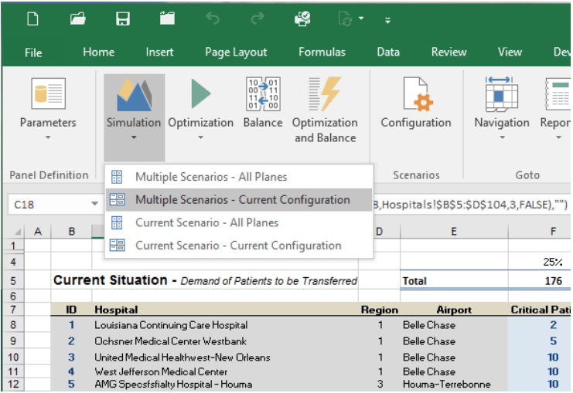
Task: Switch to the Formulas ribbon tab
Action: click(x=322, y=53)
